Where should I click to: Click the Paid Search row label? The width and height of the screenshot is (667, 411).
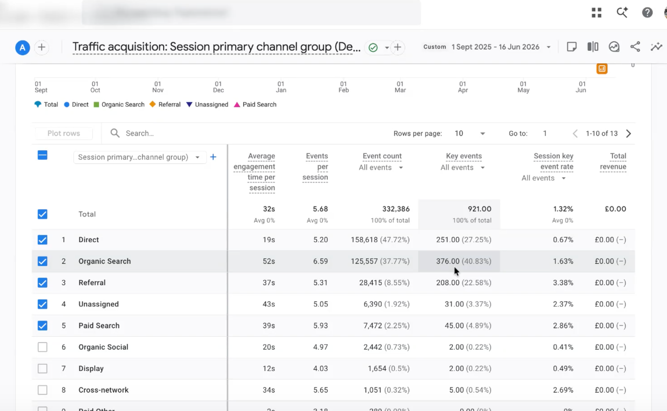pyautogui.click(x=99, y=326)
